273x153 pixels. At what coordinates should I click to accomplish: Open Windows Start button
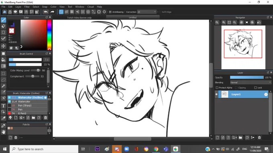[x=5, y=149]
